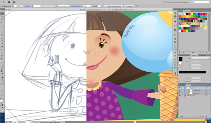Create a new color group in Swatches
This screenshot has width=211, height=123.
pos(200,52)
